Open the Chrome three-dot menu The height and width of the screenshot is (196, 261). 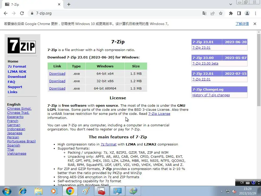255,13
